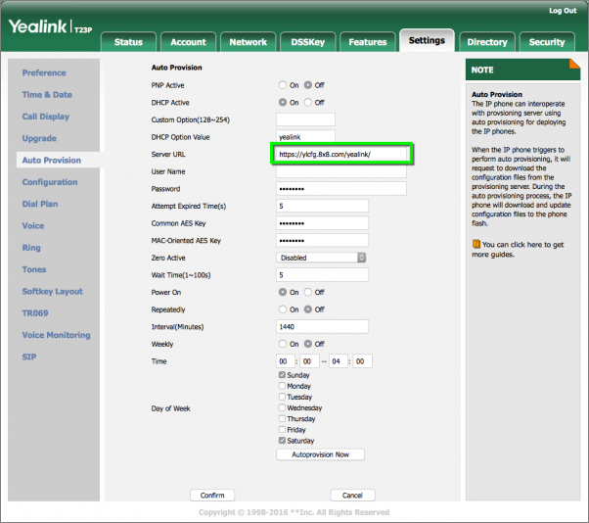589x523 pixels.
Task: Click the Log Out link
Action: [563, 10]
